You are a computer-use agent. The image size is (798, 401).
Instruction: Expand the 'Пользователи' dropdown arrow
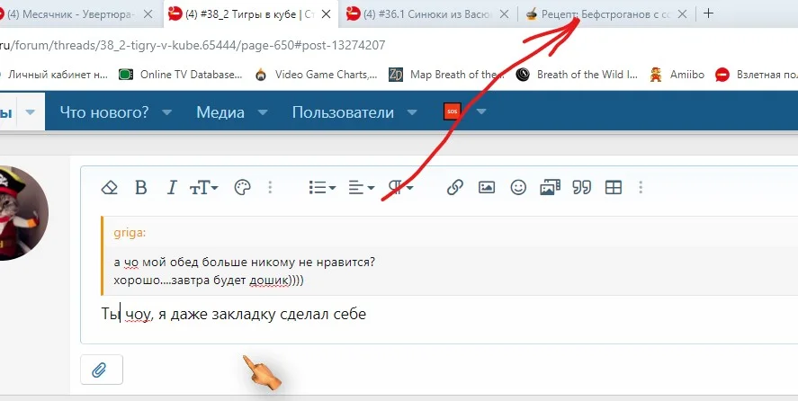(412, 111)
